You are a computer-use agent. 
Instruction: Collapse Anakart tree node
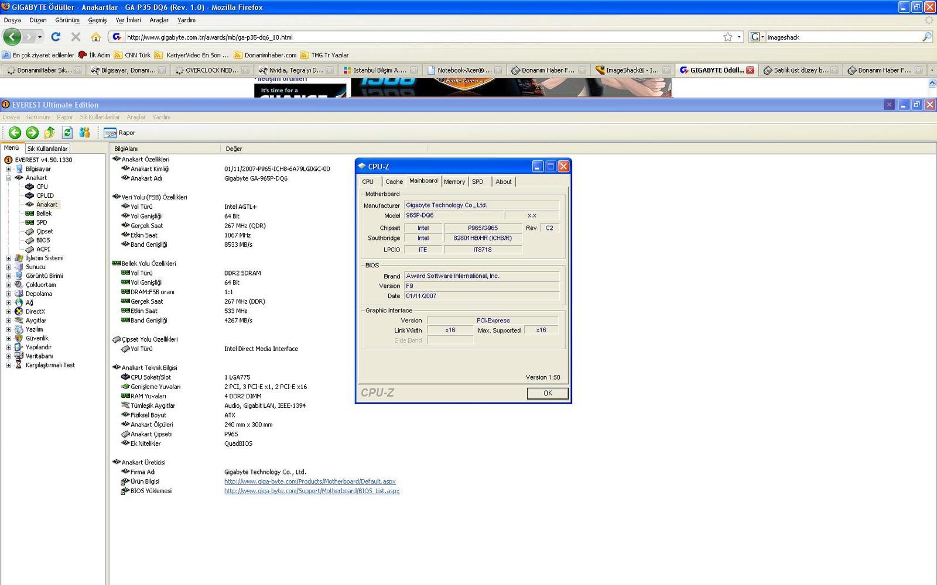pos(9,178)
